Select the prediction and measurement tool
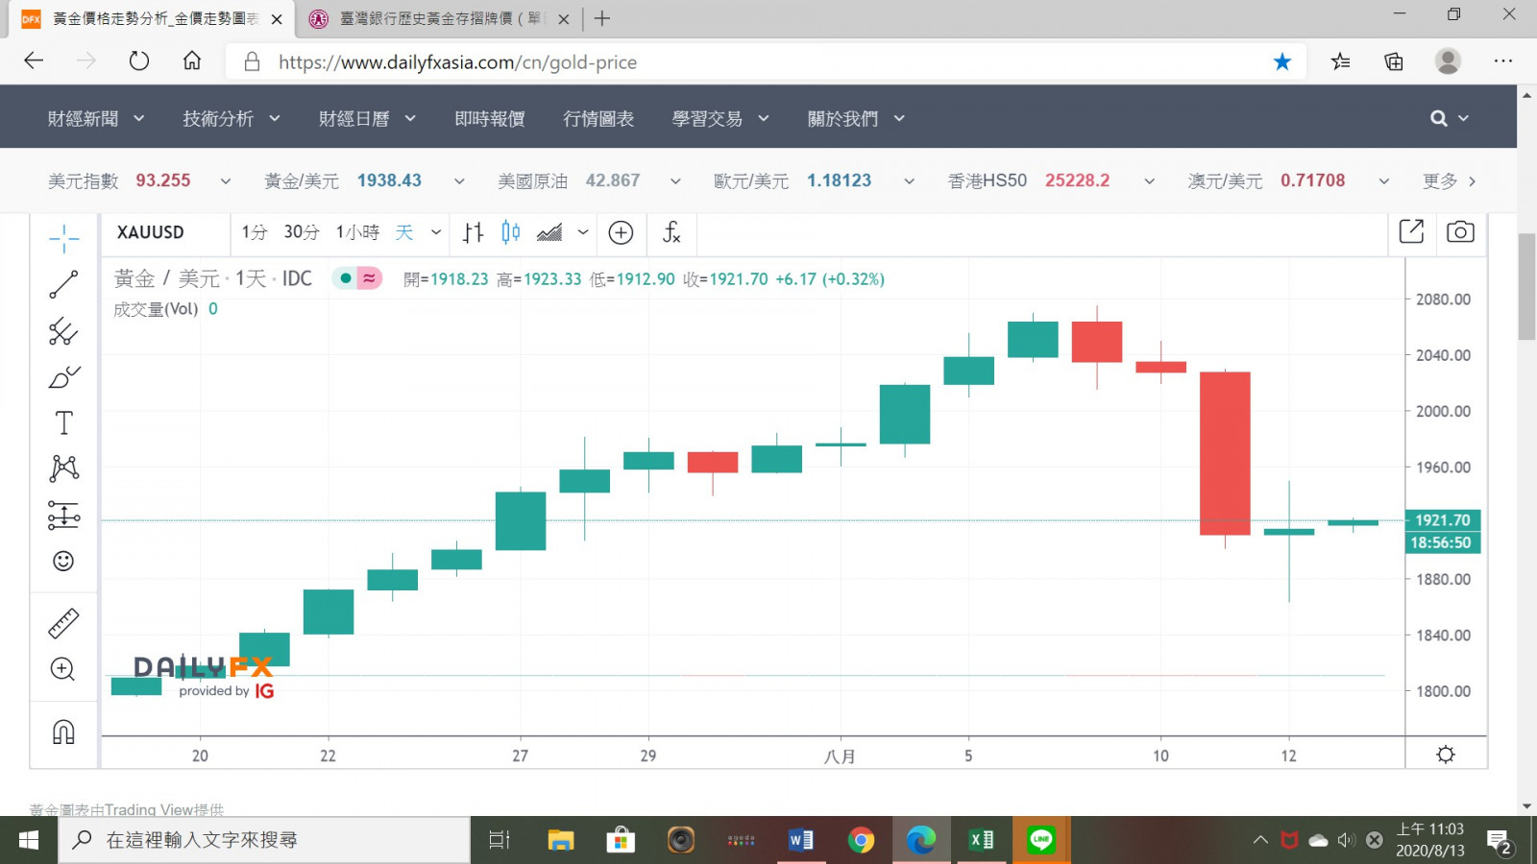This screenshot has height=864, width=1537. point(63,516)
